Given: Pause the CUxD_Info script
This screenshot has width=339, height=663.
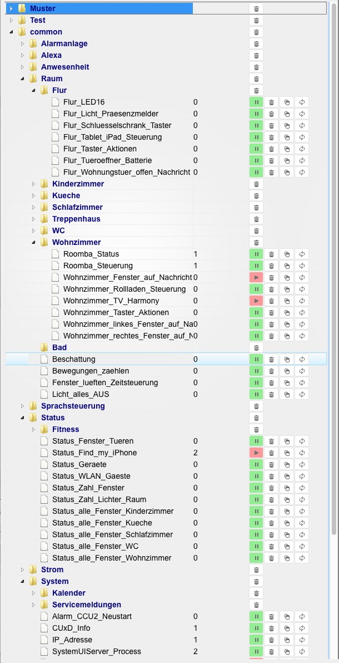Looking at the screenshot, I should (256, 628).
